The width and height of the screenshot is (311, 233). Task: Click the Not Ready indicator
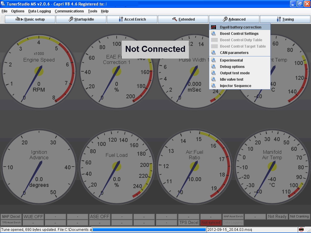[x=277, y=217]
